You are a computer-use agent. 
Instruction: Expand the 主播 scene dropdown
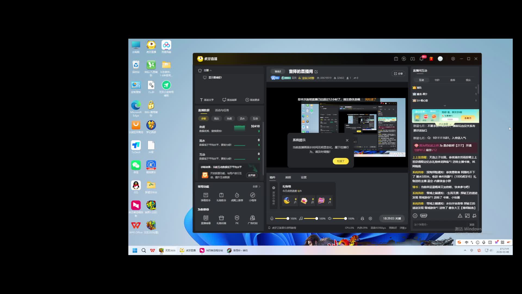[x=207, y=71]
